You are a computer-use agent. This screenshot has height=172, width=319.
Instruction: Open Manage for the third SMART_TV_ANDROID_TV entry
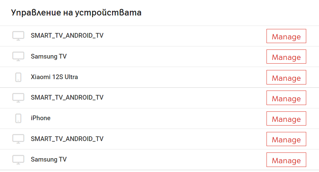click(x=286, y=139)
